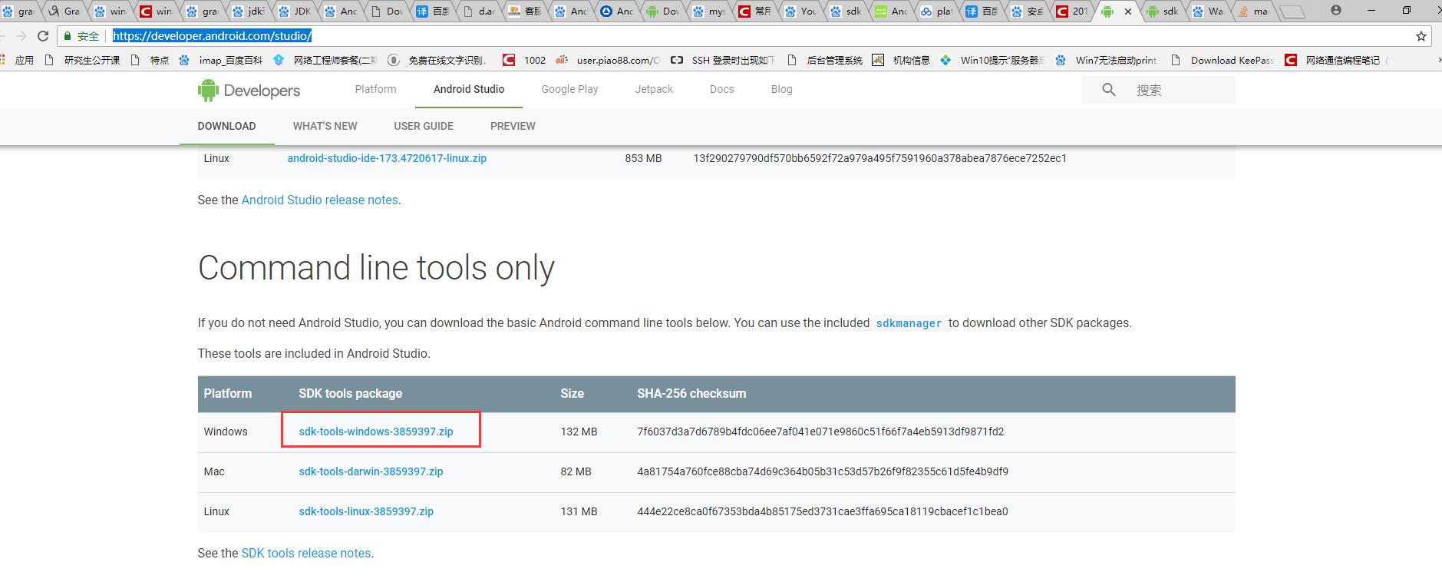This screenshot has height=582, width=1442.
Task: Open the Blog nav item
Action: [781, 89]
